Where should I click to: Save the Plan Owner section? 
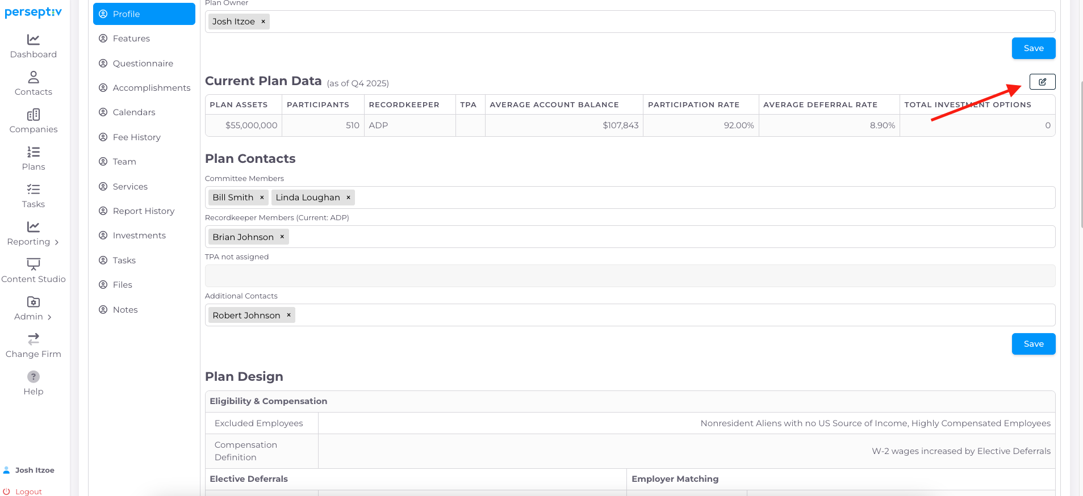coord(1034,48)
